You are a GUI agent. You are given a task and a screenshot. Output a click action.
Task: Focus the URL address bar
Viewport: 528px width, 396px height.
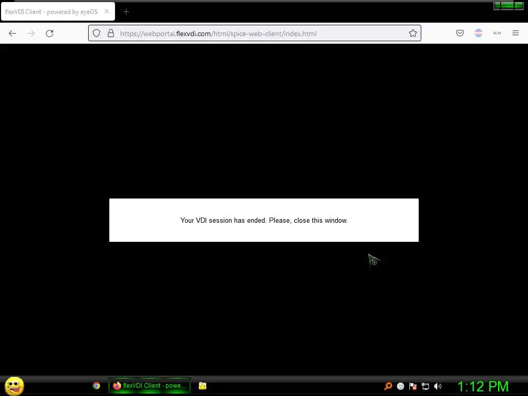[x=255, y=33]
